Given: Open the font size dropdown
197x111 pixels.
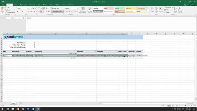Looking at the screenshot, I should (32, 8).
